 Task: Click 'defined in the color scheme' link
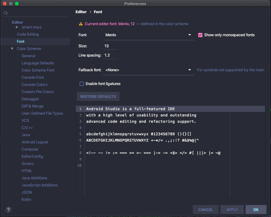pos(164,24)
